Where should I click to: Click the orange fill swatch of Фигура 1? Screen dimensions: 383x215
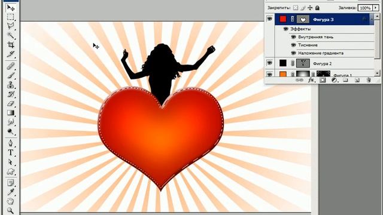pyautogui.click(x=283, y=74)
